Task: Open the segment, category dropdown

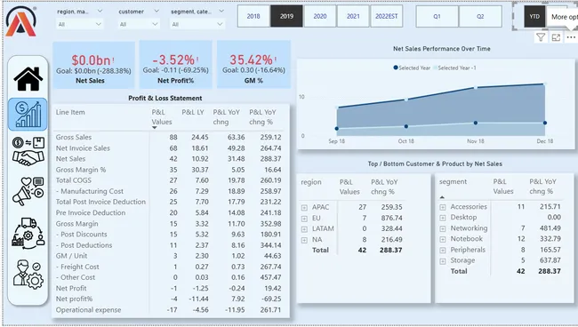Action: 197,24
